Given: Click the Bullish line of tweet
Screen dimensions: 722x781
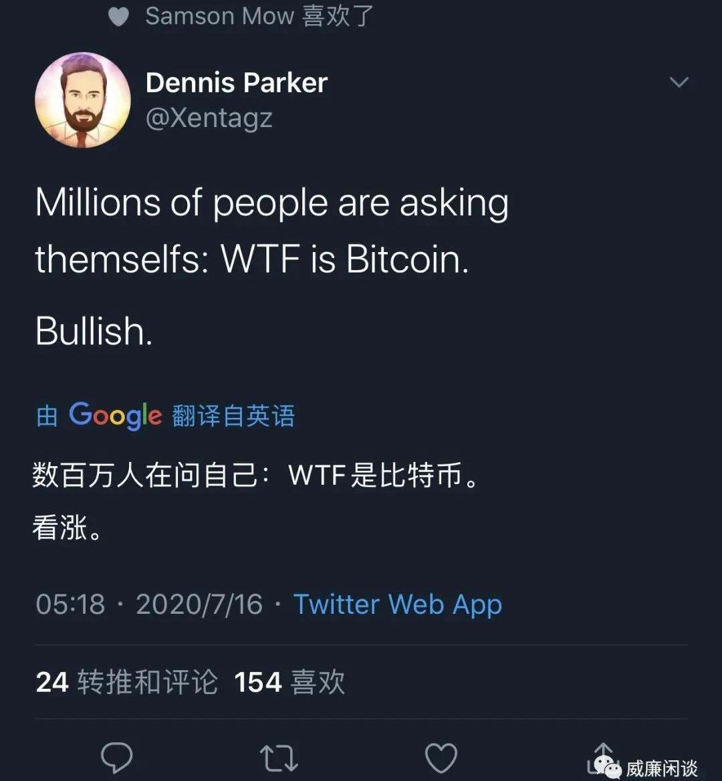Looking at the screenshot, I should (94, 331).
